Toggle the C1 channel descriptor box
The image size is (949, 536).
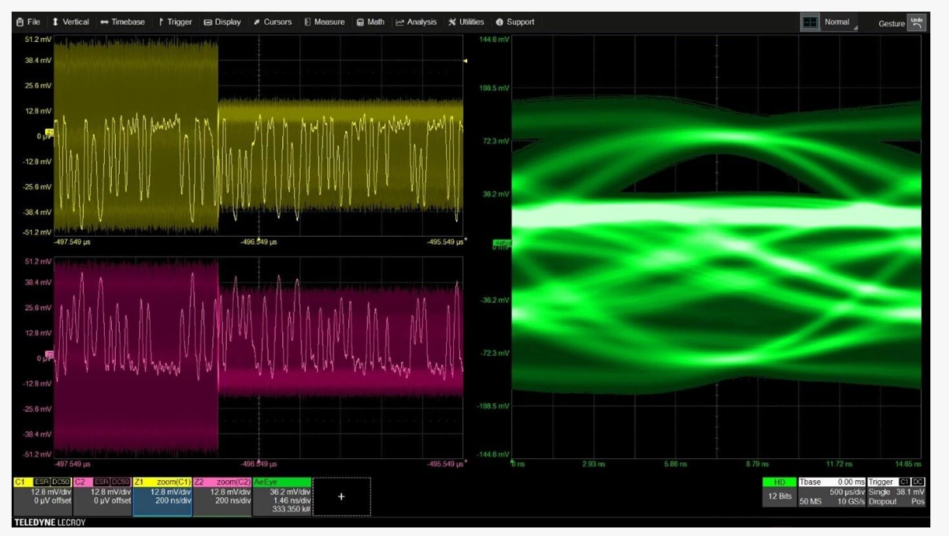(43, 496)
